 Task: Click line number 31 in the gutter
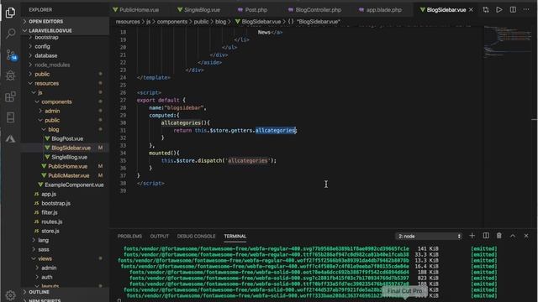123,131
